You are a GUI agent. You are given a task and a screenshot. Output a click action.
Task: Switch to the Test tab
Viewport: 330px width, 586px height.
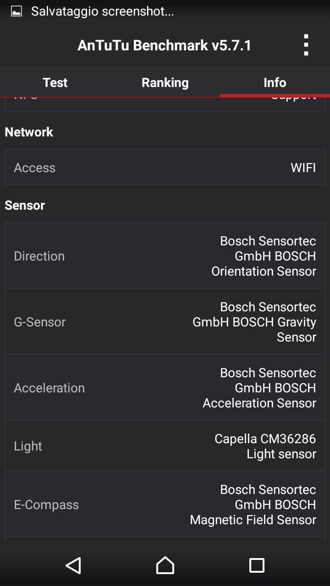[55, 82]
